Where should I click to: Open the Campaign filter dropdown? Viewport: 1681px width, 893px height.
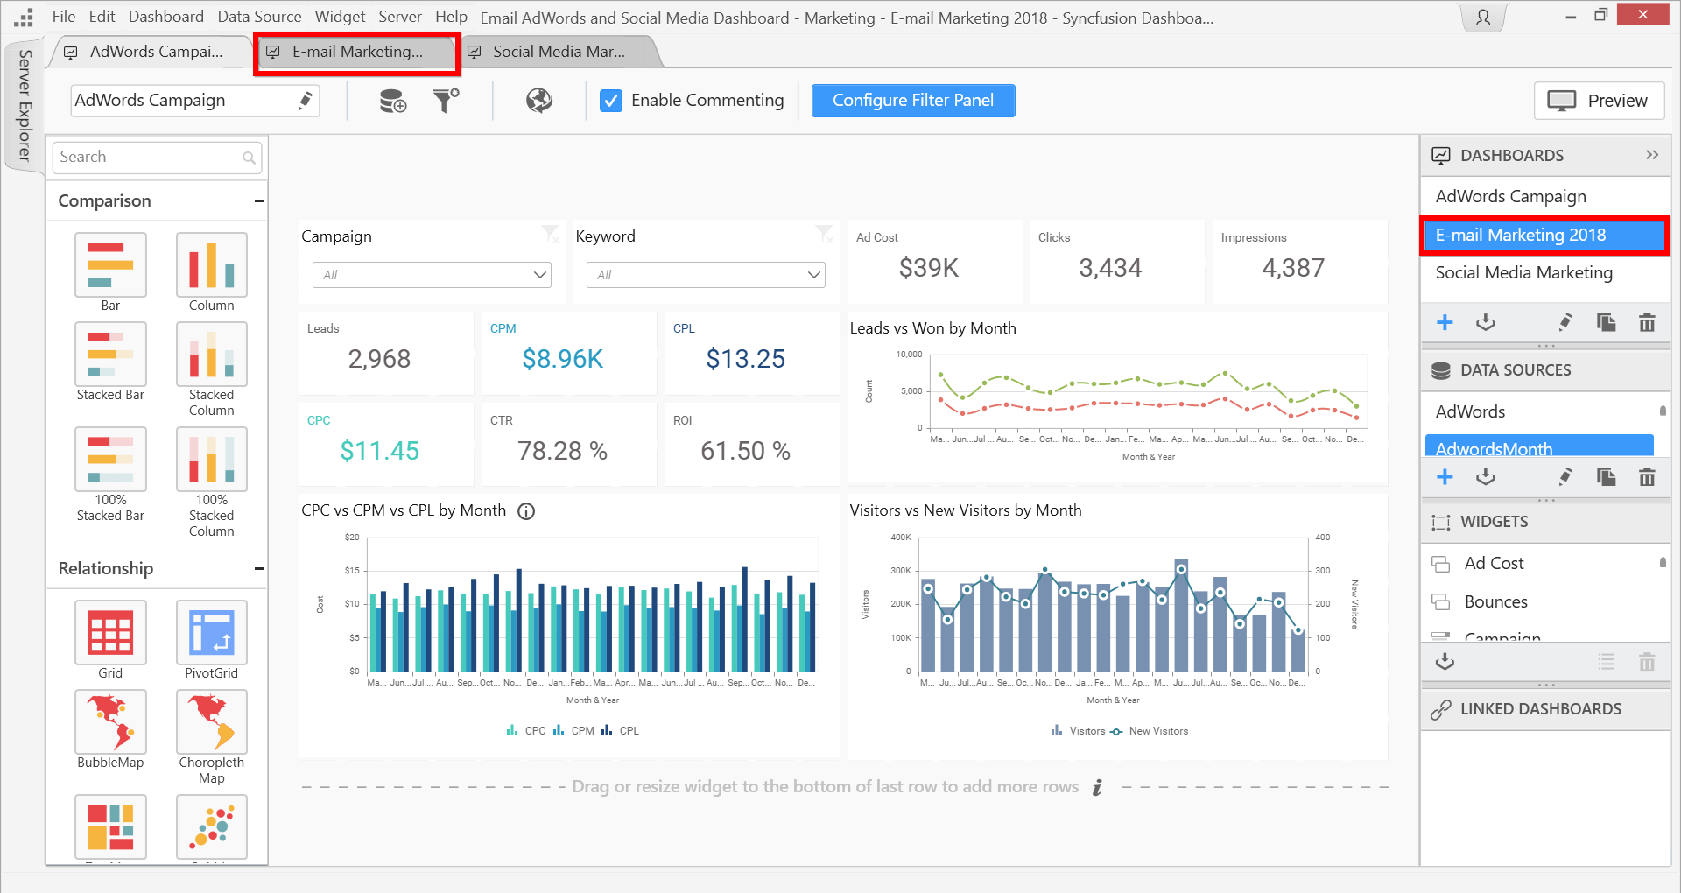click(x=432, y=275)
